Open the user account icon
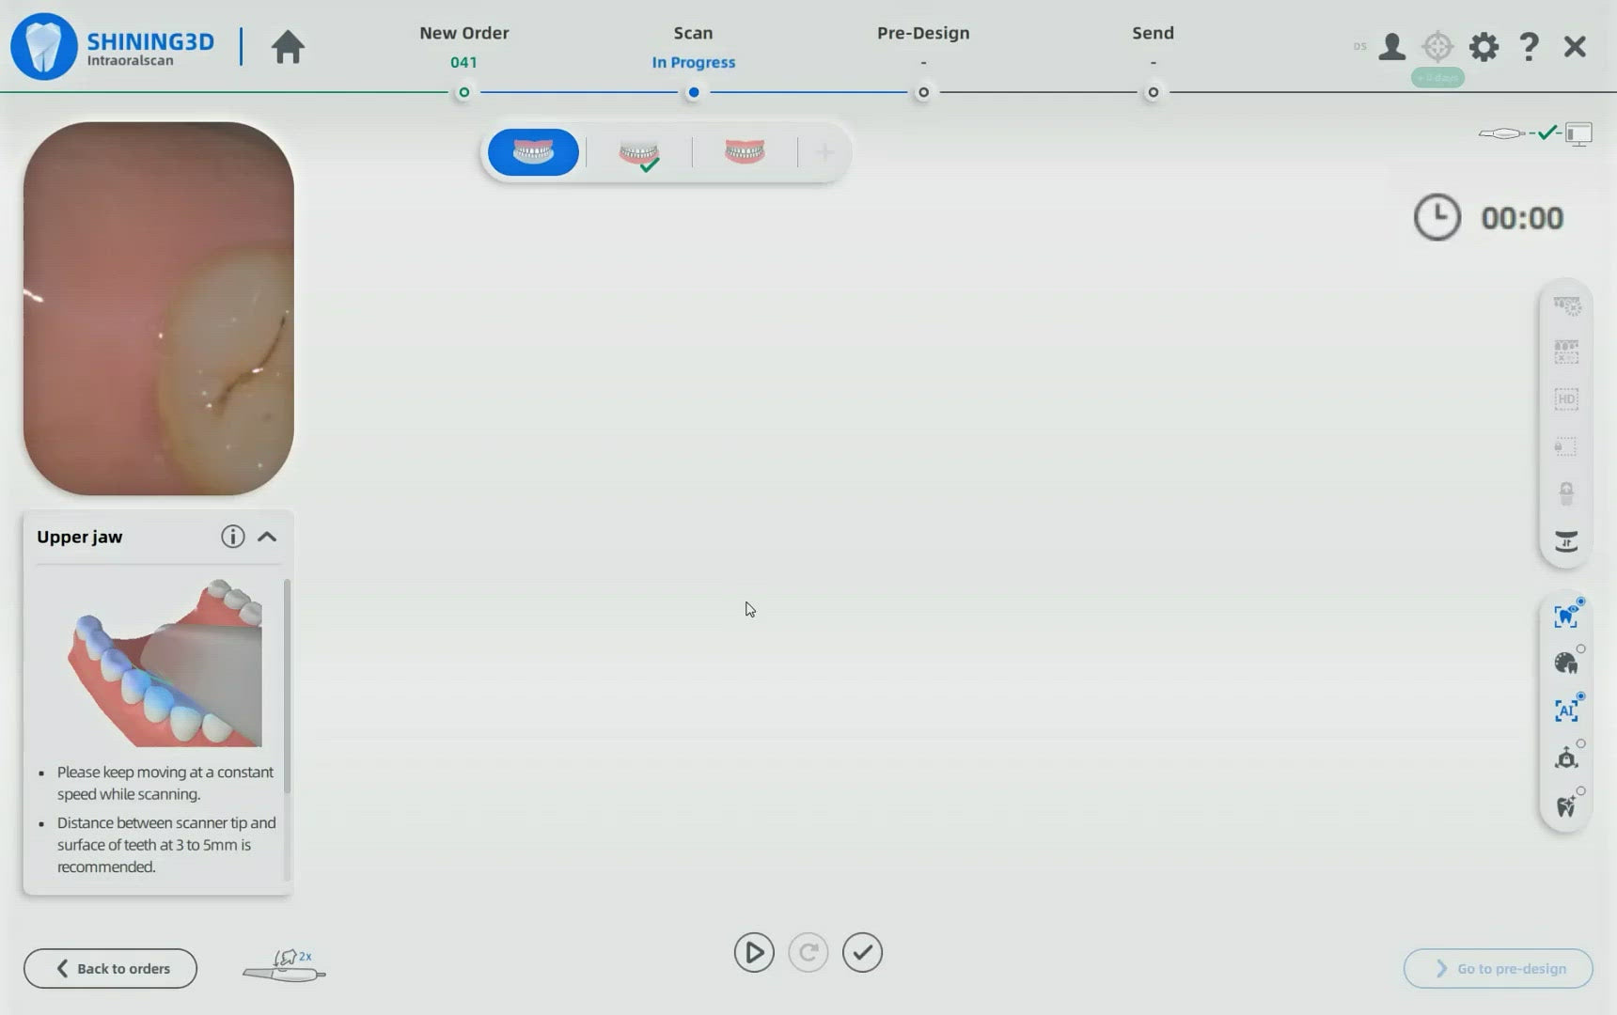The height and width of the screenshot is (1015, 1617). (x=1391, y=47)
